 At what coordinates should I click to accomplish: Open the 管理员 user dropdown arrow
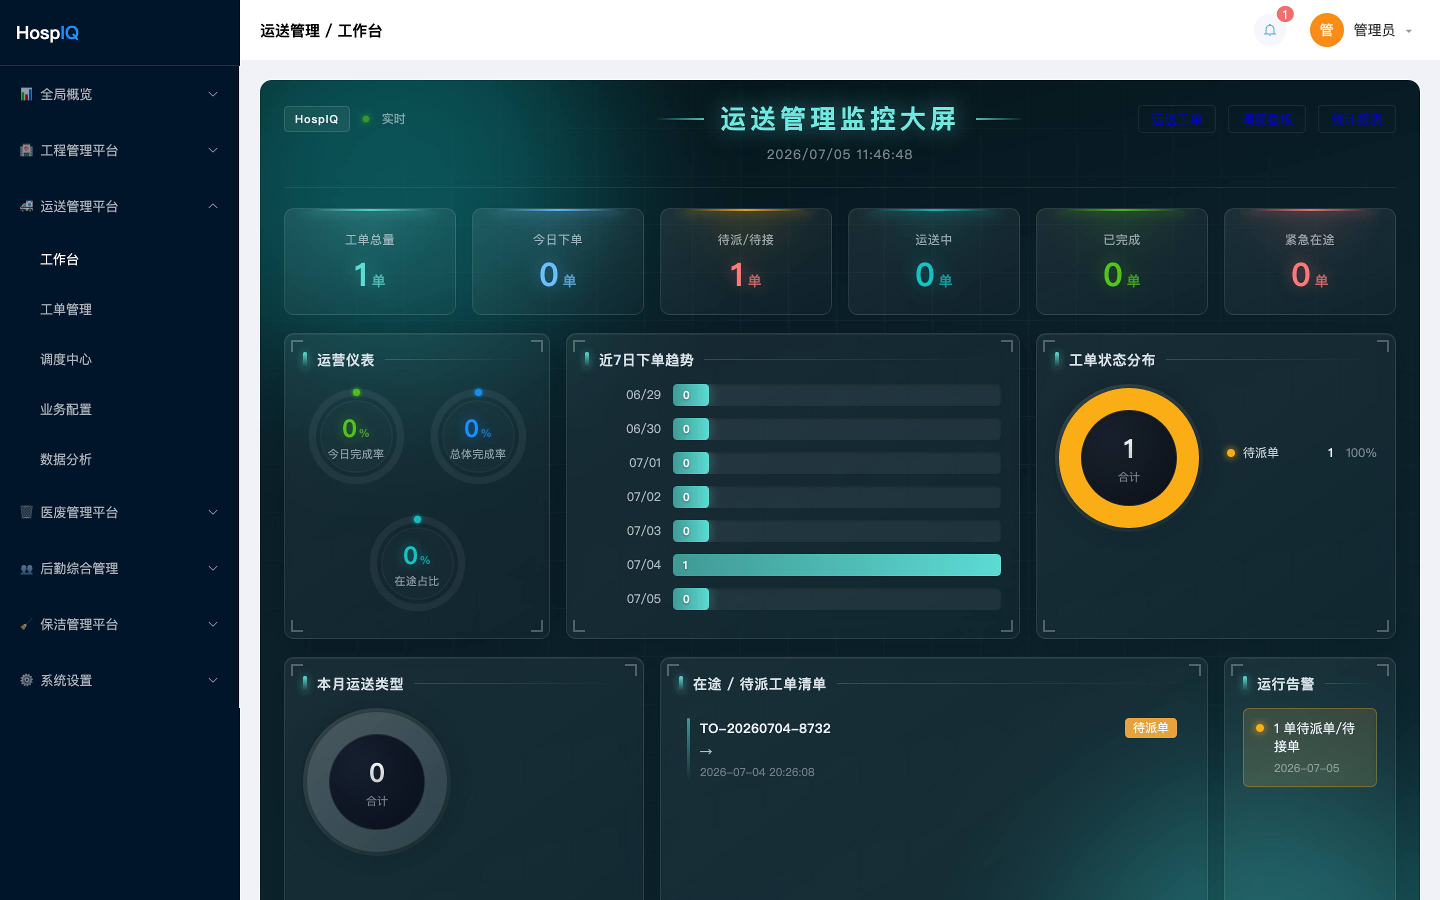coord(1408,31)
